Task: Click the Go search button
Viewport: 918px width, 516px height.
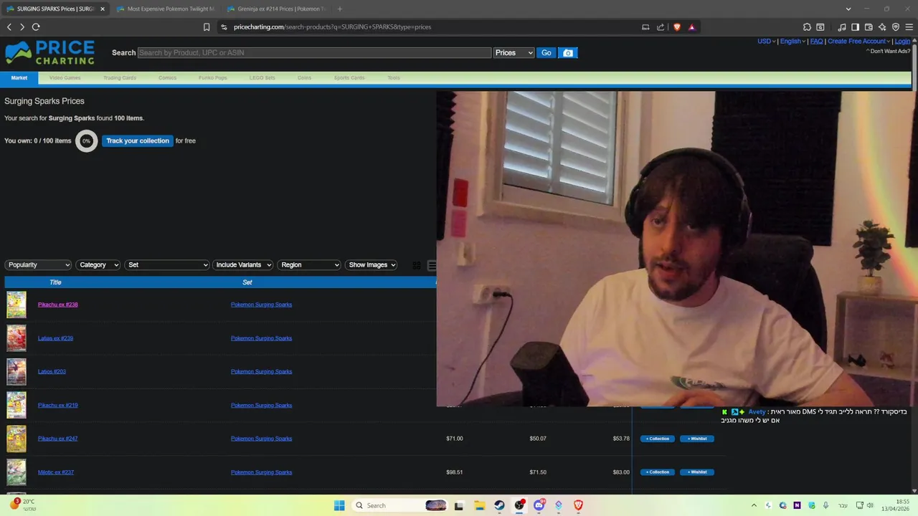Action: [546, 53]
